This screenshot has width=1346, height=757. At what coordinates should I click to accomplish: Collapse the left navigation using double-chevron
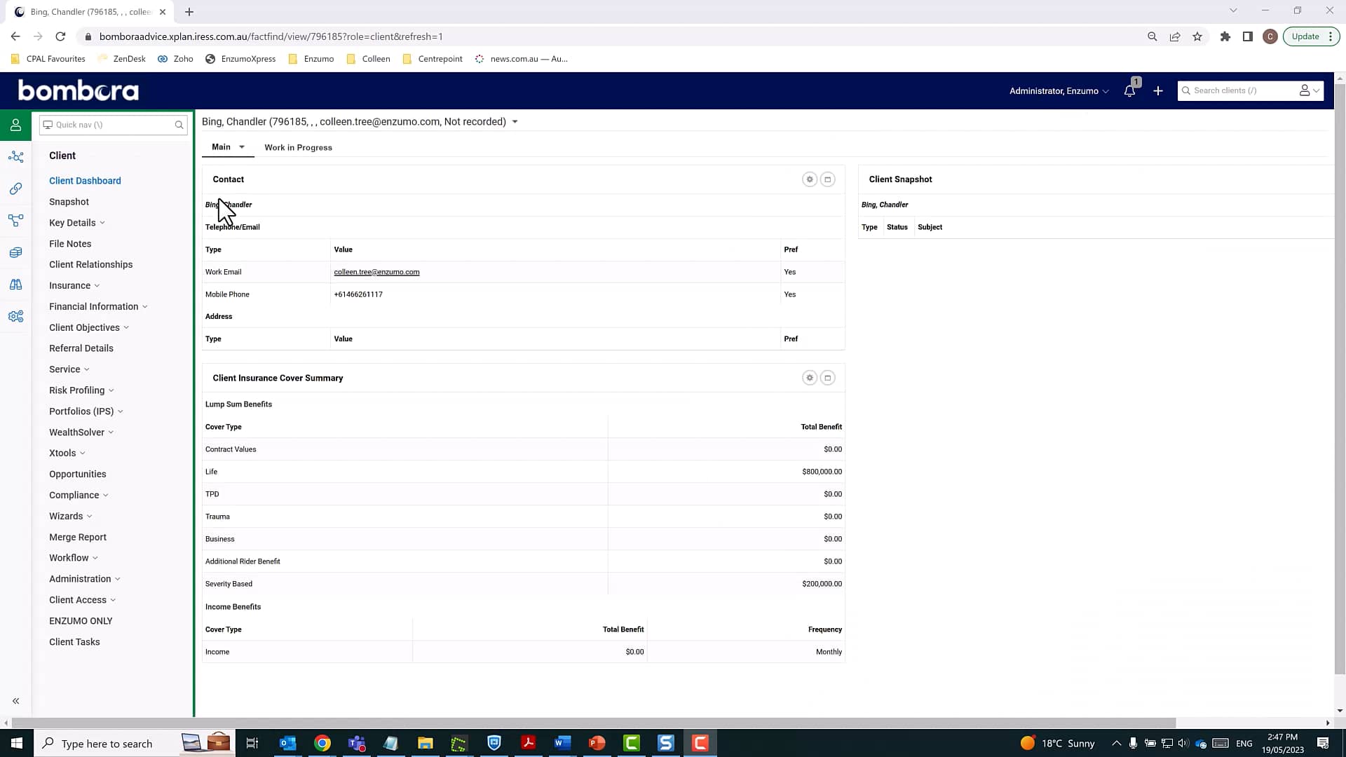coord(15,700)
